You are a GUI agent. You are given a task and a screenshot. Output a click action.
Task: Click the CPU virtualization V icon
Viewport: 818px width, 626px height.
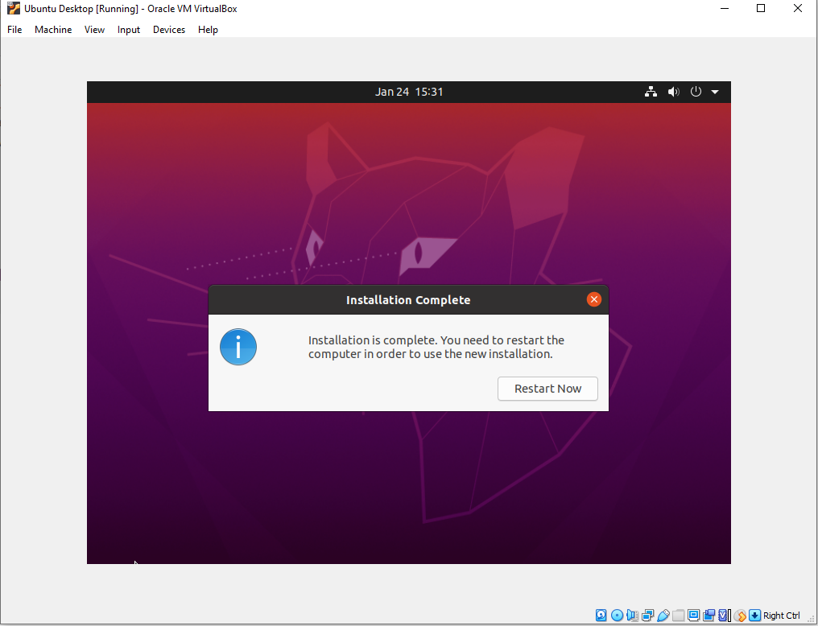pos(724,616)
